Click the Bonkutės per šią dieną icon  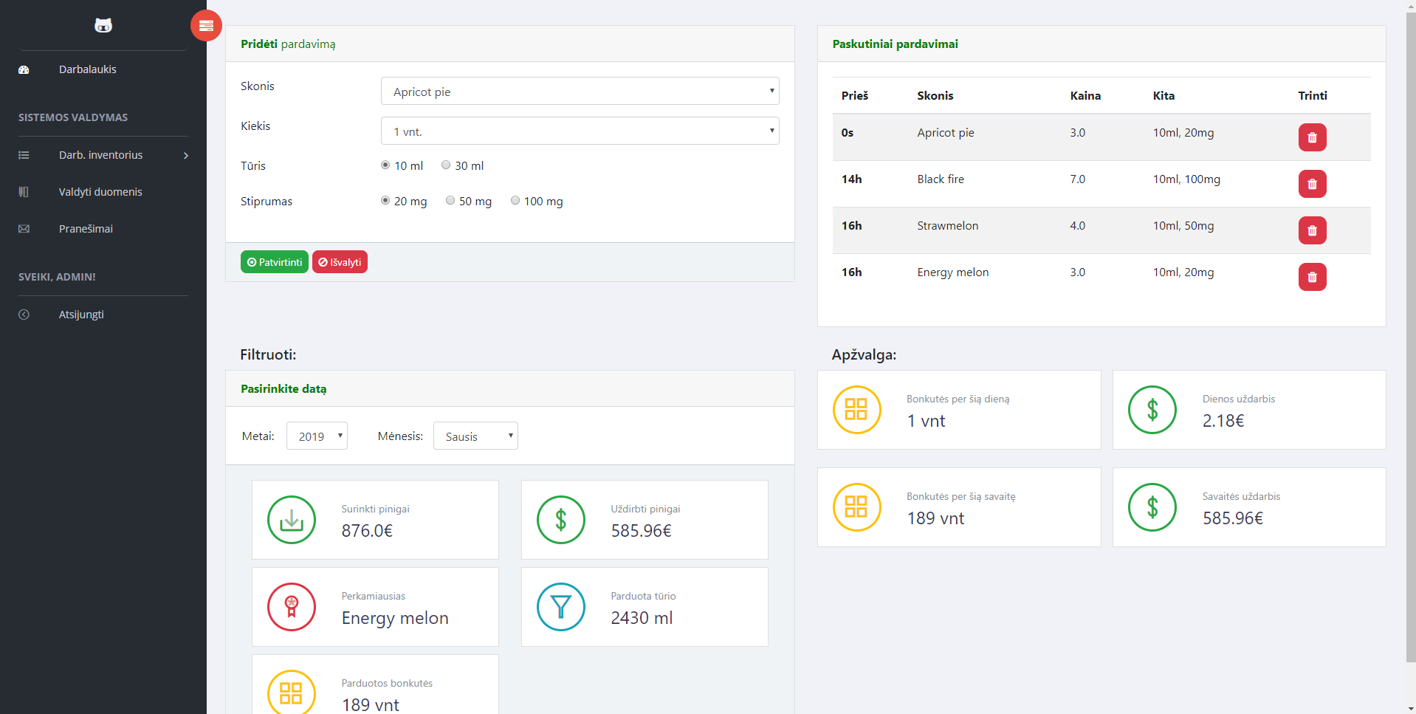(856, 410)
